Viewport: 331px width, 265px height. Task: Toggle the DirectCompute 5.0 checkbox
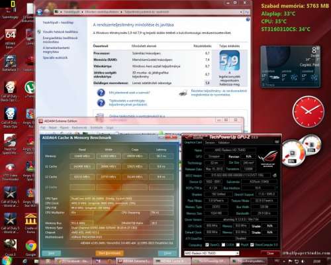point(252,244)
